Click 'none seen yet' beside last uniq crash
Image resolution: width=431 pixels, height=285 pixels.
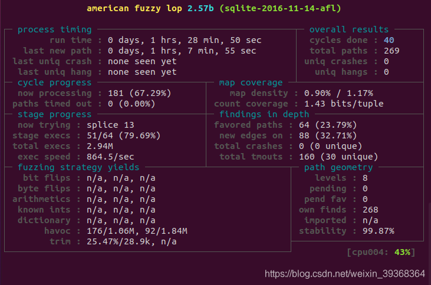[142, 61]
